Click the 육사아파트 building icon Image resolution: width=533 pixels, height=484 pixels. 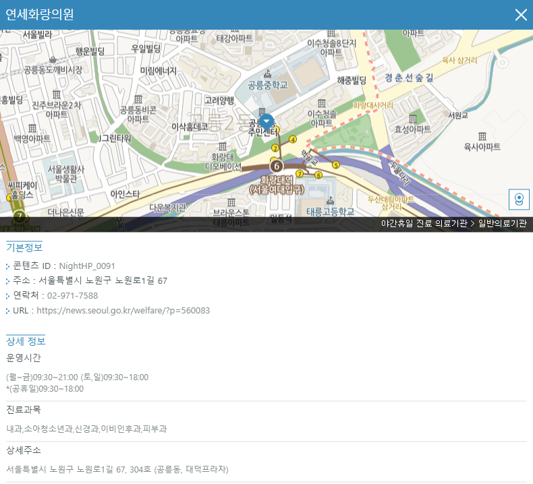pyautogui.click(x=482, y=136)
